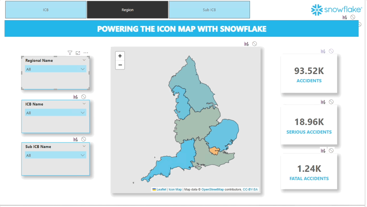Open the Regional Name dropdown
The height and width of the screenshot is (207, 367).
tap(84, 69)
